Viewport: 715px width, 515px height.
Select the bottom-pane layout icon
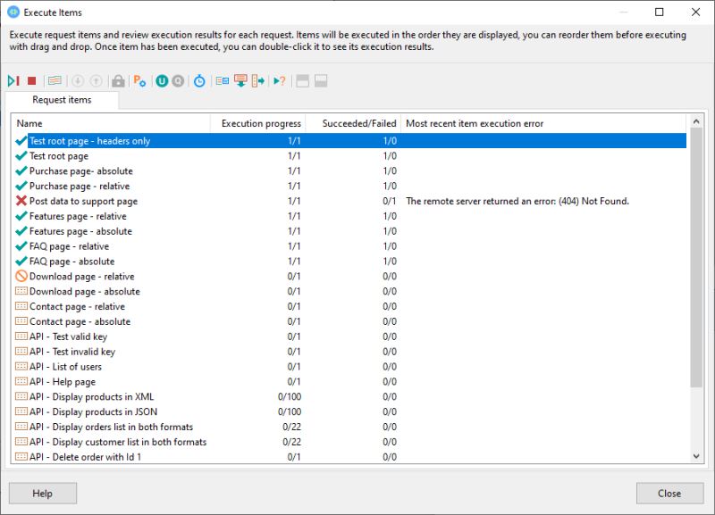click(x=321, y=81)
